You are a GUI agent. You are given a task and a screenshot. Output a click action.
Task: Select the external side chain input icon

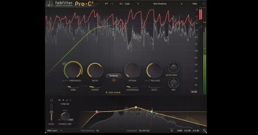63,100
